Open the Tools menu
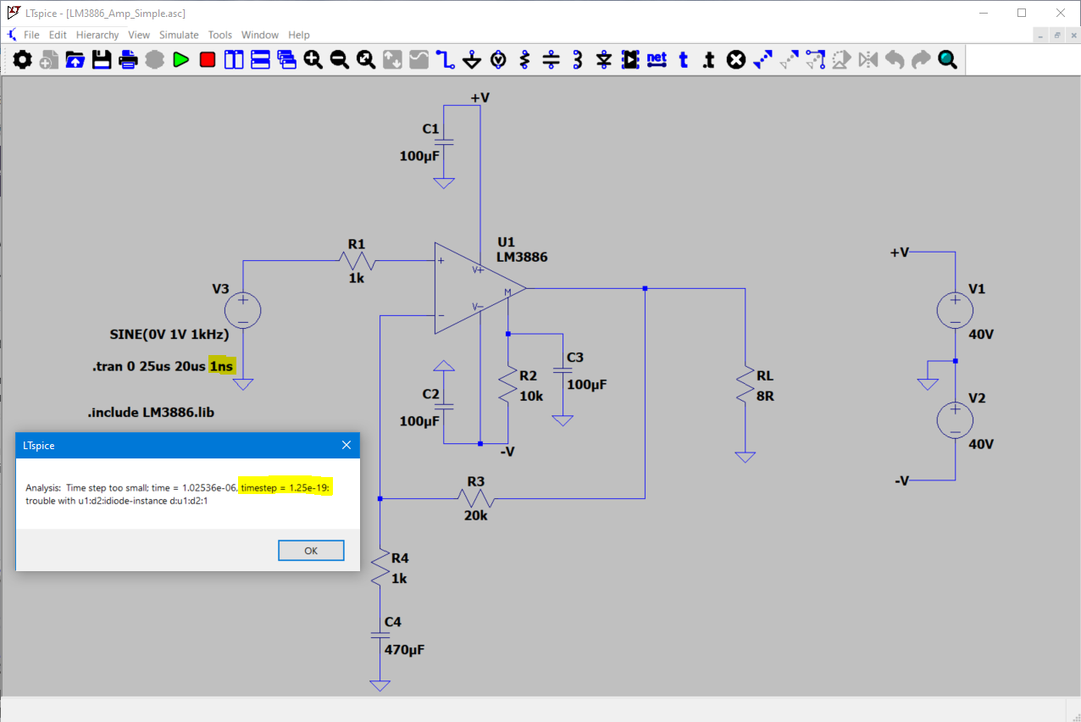This screenshot has height=722, width=1081. click(x=220, y=35)
